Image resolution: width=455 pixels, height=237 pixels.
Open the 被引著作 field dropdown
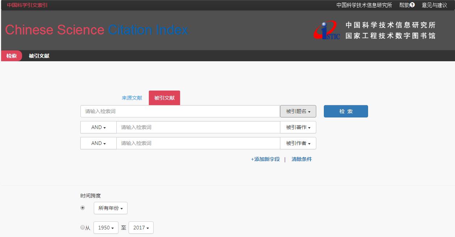(x=298, y=127)
